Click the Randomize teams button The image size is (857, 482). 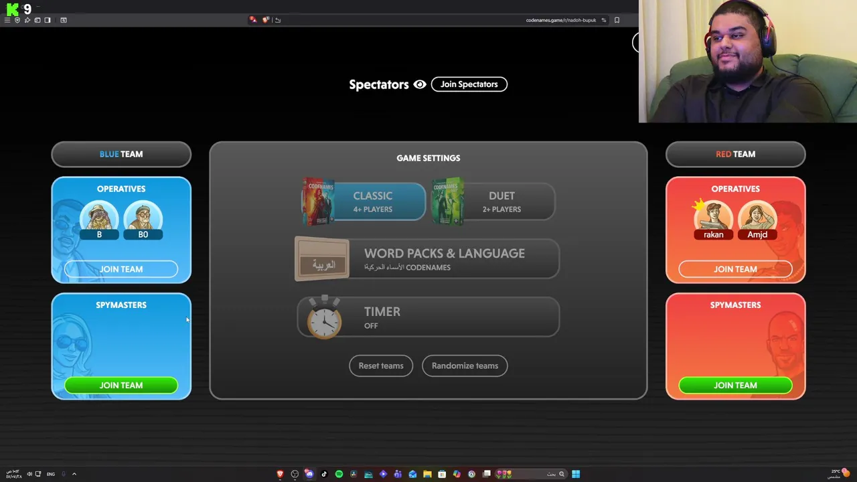(465, 366)
